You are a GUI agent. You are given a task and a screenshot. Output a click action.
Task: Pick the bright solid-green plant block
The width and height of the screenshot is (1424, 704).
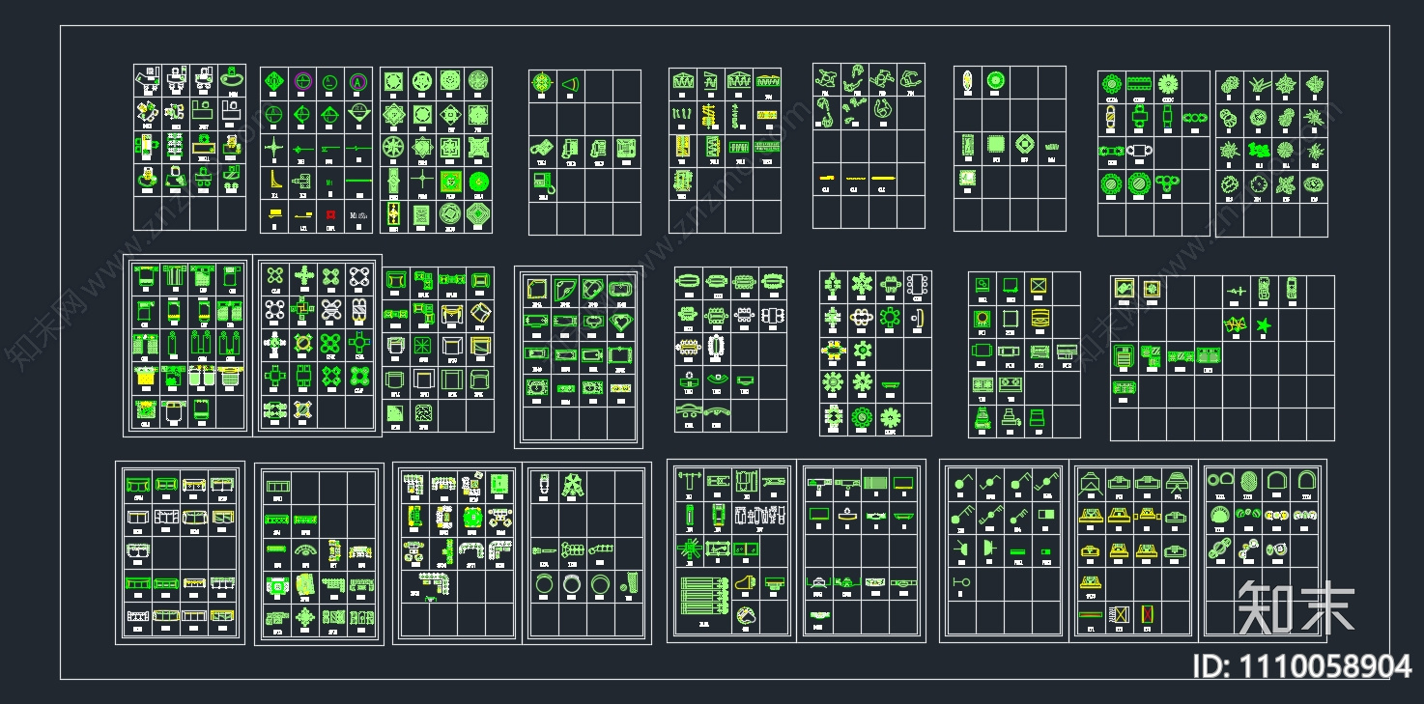1257,150
